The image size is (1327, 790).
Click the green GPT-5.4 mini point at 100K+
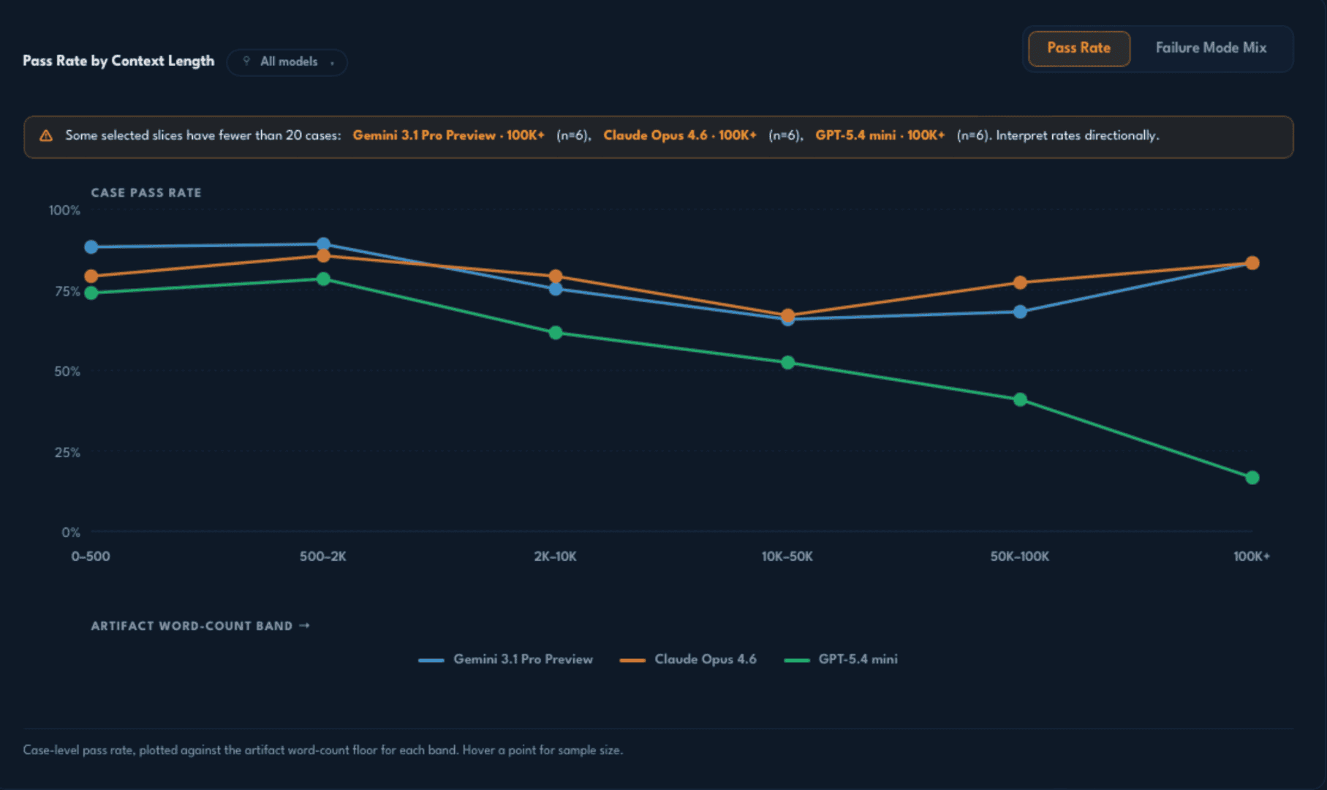point(1252,478)
